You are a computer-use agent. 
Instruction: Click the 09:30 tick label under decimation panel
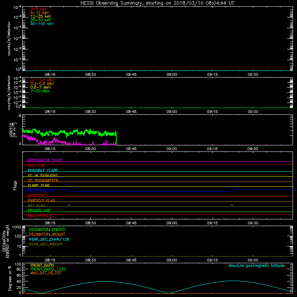[253, 260]
